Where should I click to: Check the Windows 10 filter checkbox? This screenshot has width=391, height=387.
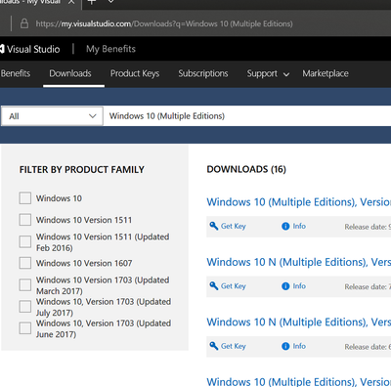tap(25, 198)
